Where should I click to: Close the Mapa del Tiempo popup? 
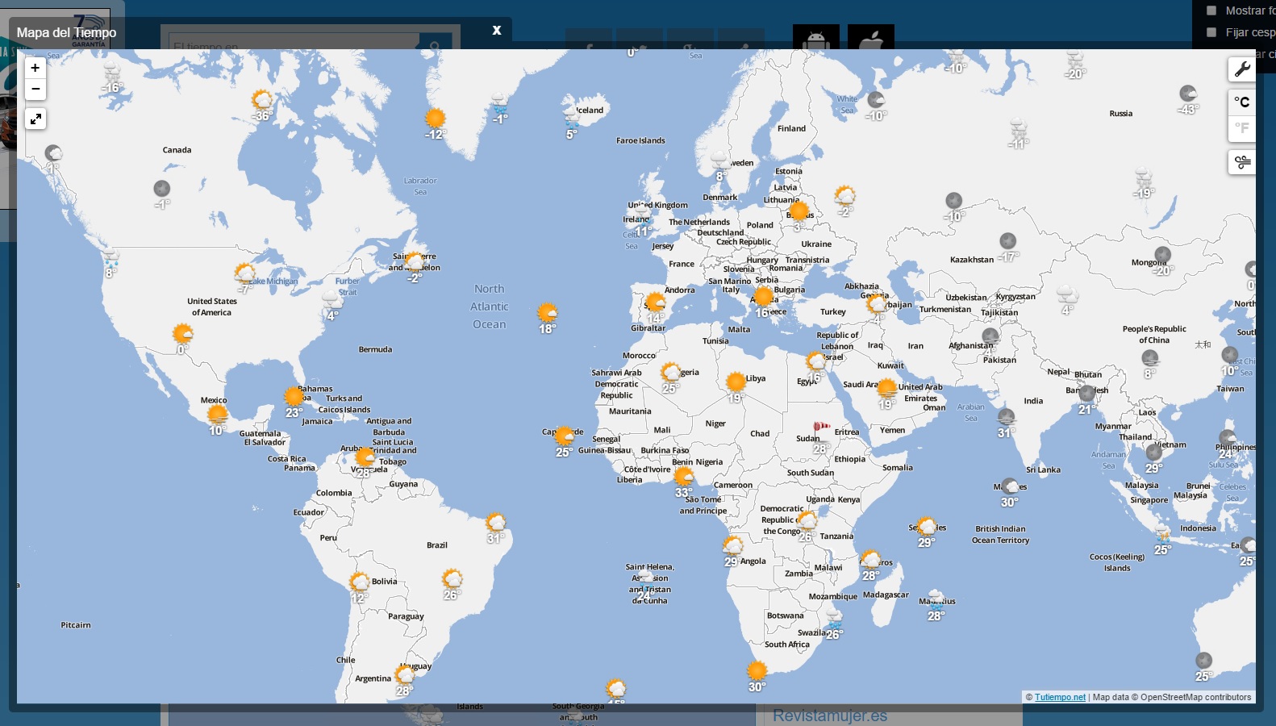tap(497, 30)
